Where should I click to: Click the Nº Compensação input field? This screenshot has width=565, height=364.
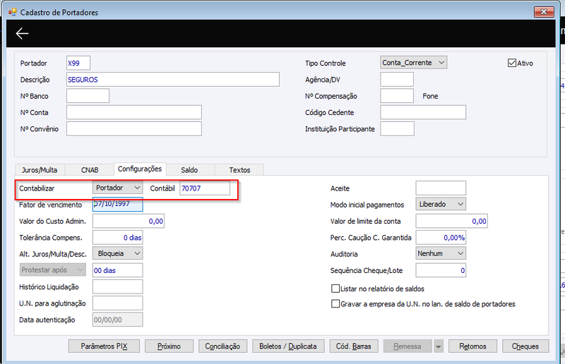point(397,96)
